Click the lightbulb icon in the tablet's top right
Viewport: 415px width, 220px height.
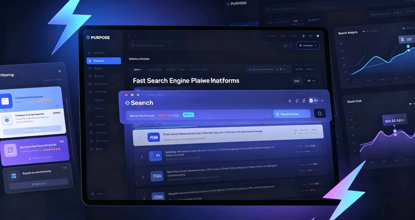303,36
